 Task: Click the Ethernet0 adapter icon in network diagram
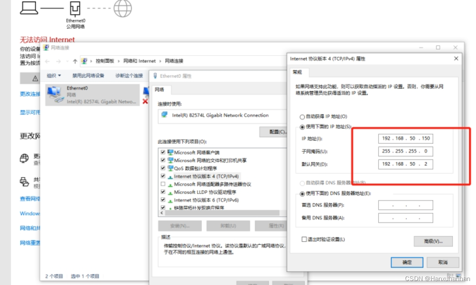click(75, 9)
